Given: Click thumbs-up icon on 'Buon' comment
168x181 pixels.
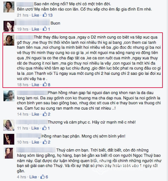Looking at the screenshot, I should coord(45,29).
